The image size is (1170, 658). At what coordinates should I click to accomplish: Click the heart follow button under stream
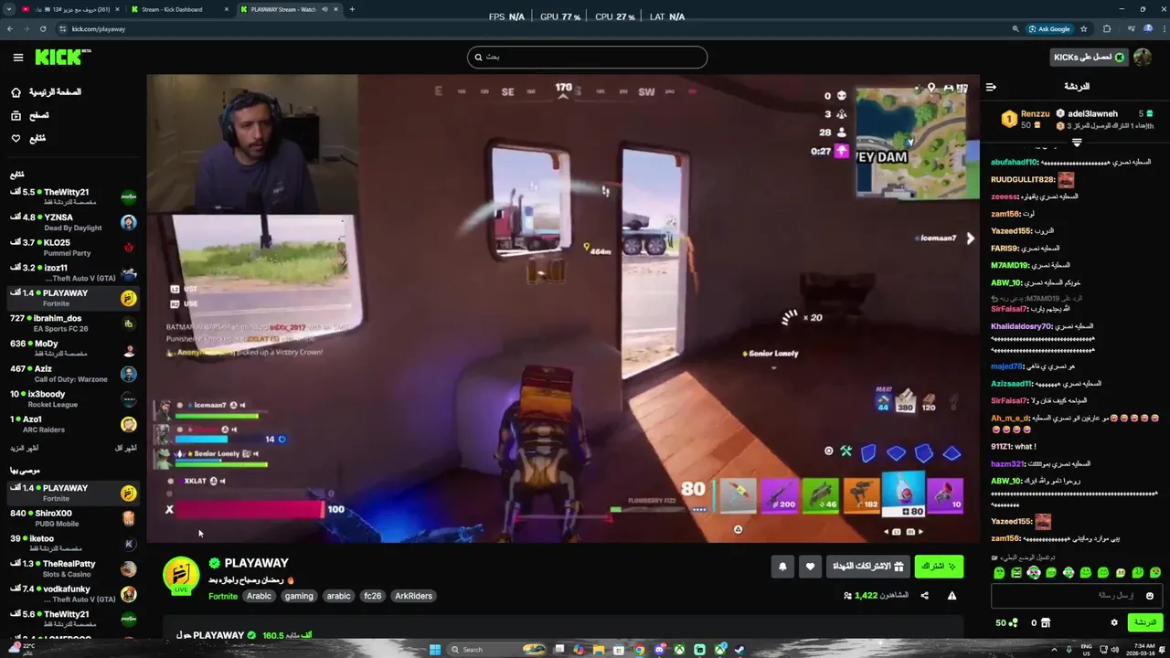(x=810, y=567)
